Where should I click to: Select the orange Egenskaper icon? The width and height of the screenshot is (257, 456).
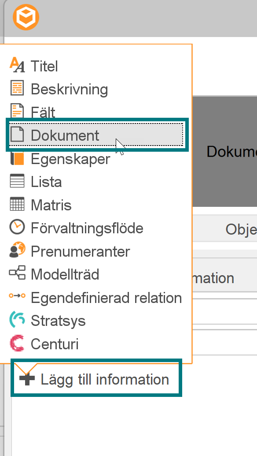tap(16, 158)
